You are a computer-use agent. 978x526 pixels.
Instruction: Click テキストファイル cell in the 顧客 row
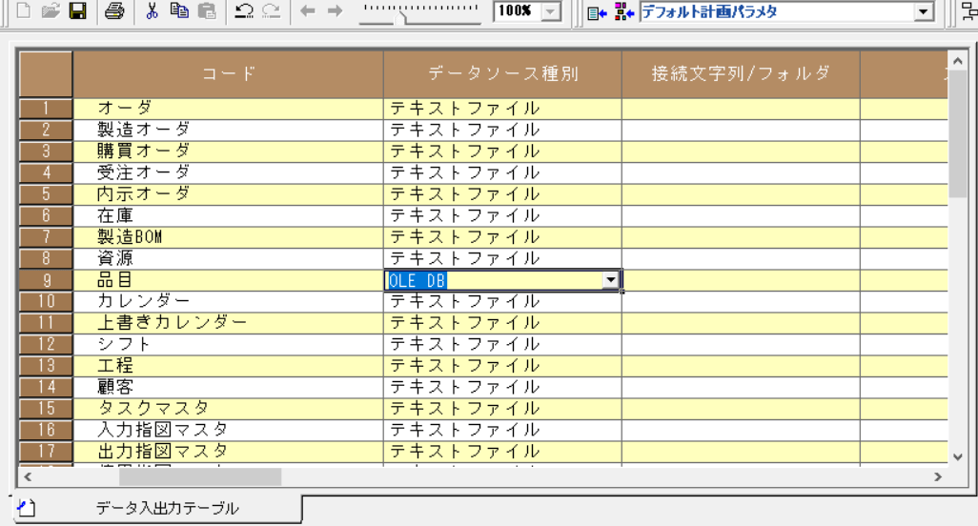(x=502, y=387)
